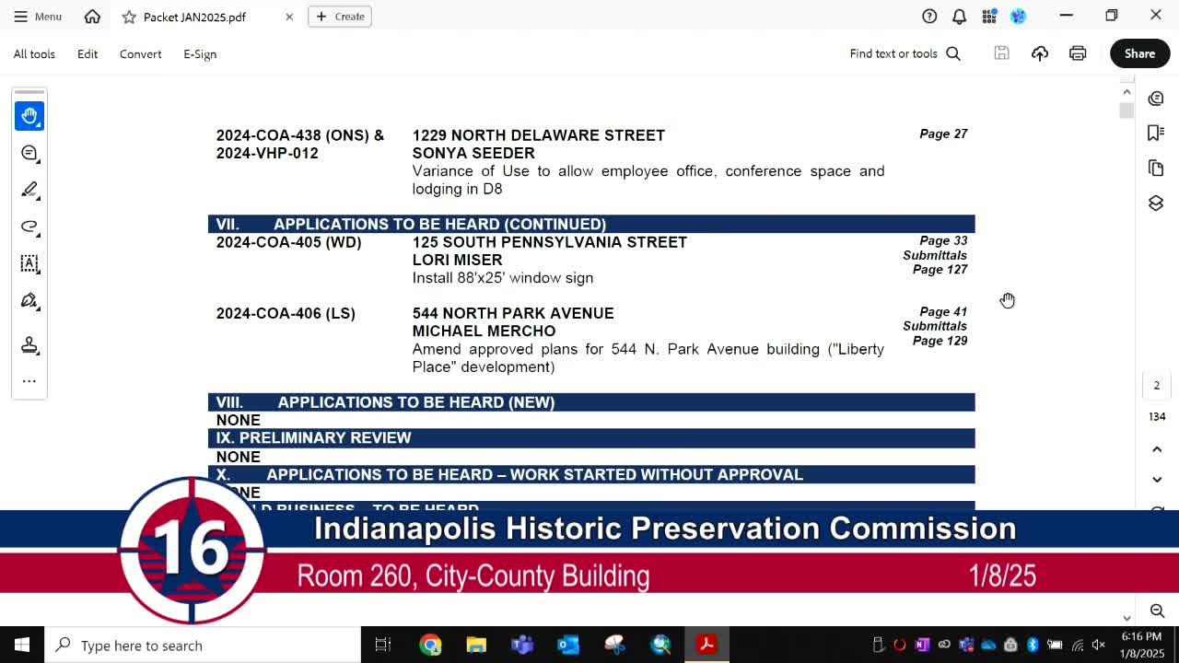1179x663 pixels.
Task: Select the Add comment tool
Action: click(29, 153)
